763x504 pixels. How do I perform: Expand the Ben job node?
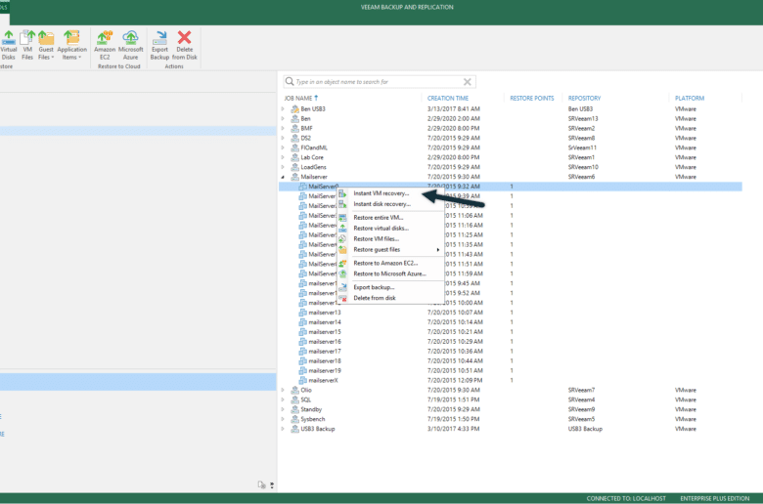pos(283,118)
